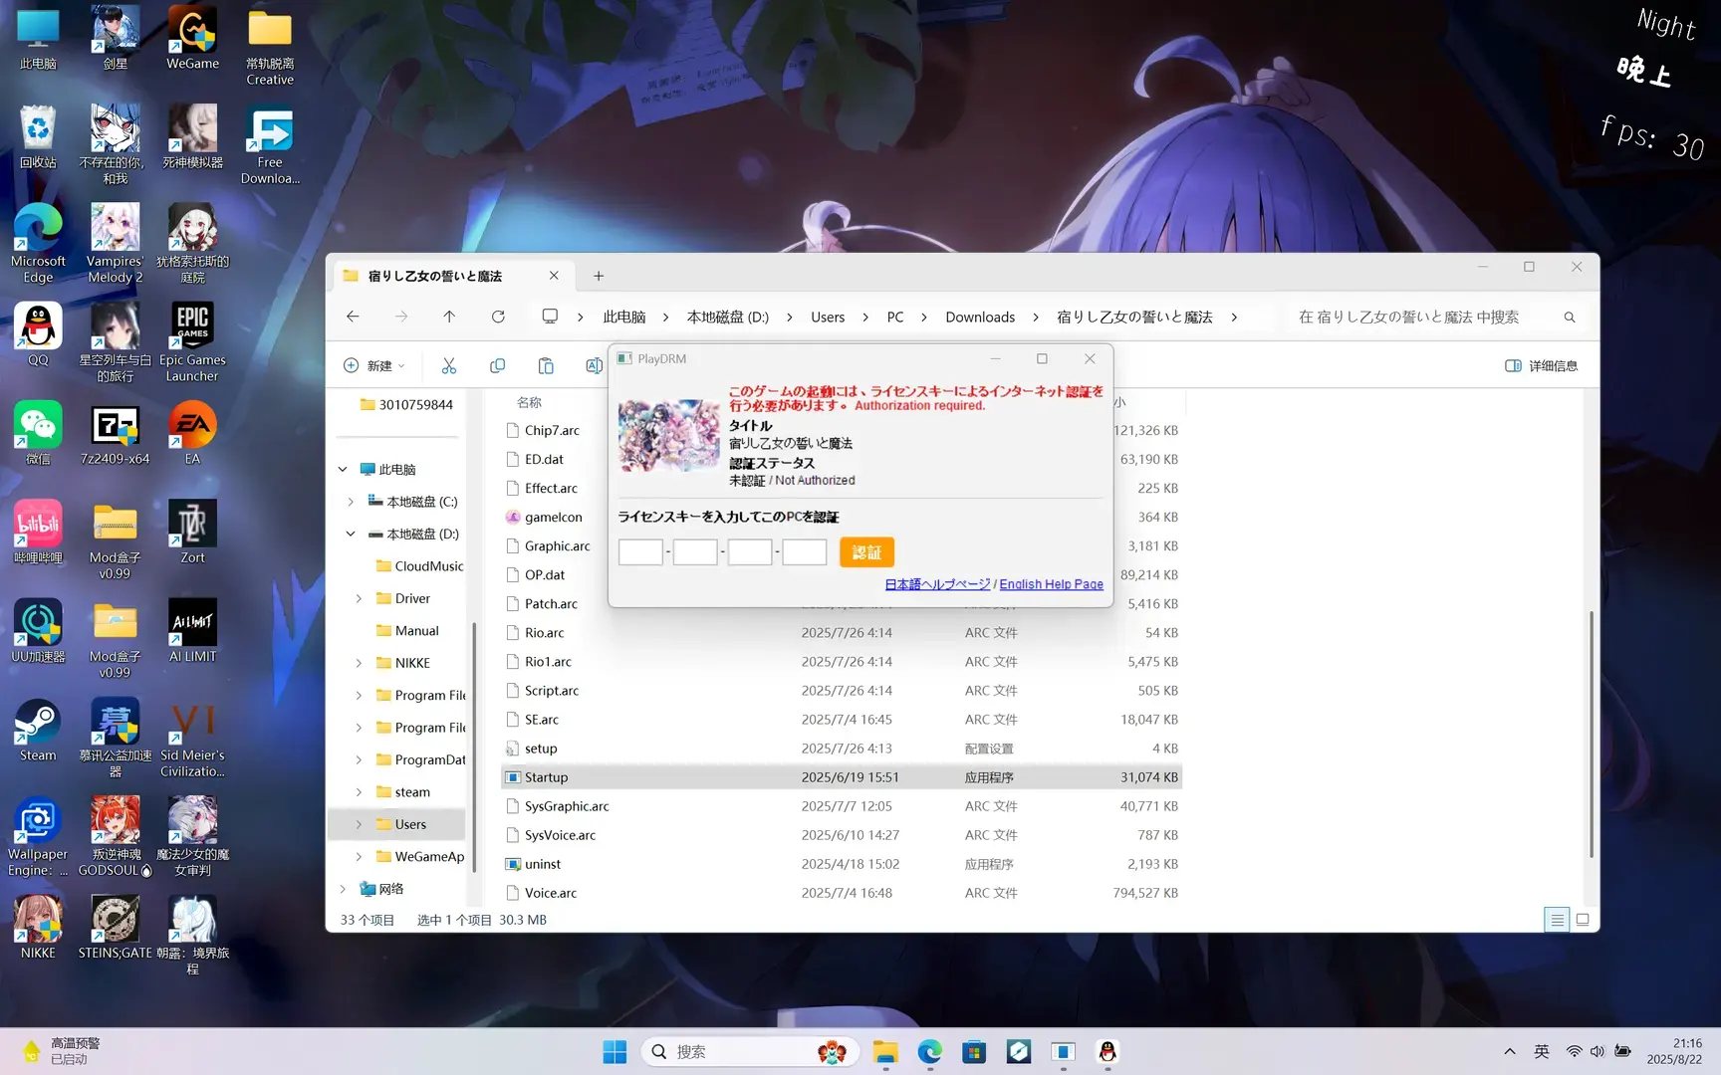
Task: Click the Cut (scissors) toolbar icon in Explorer
Action: tap(449, 365)
